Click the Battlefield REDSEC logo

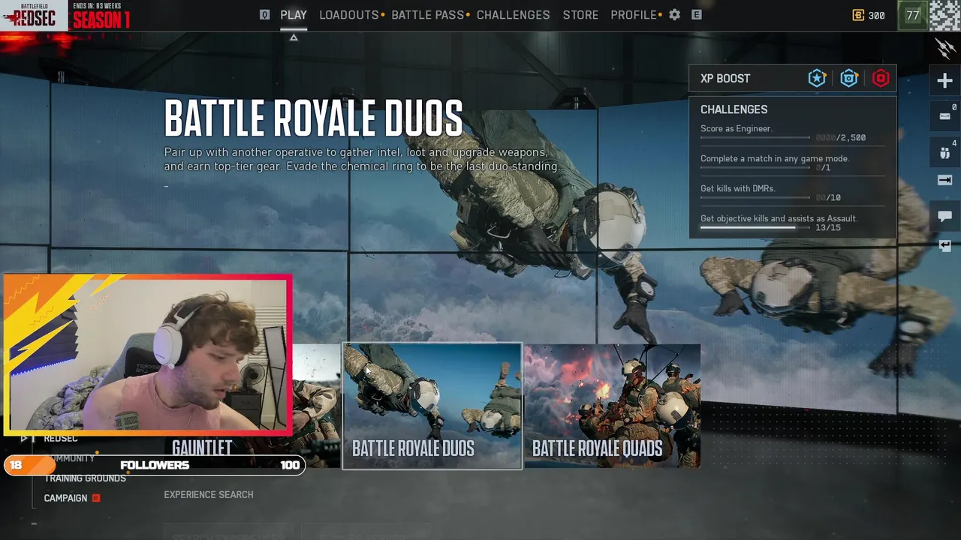click(x=34, y=15)
